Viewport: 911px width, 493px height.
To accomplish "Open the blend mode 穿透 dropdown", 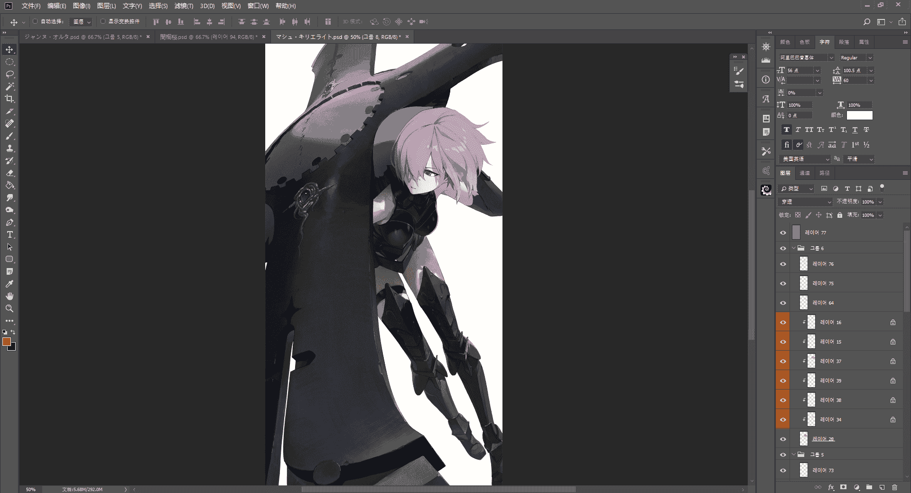I will [x=806, y=202].
